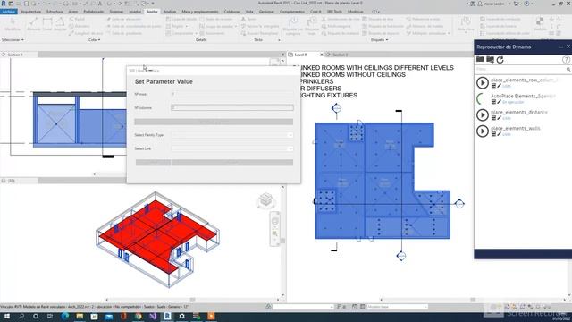Run the place_elements_distance script
The height and width of the screenshot is (322, 572).
pyautogui.click(x=483, y=115)
